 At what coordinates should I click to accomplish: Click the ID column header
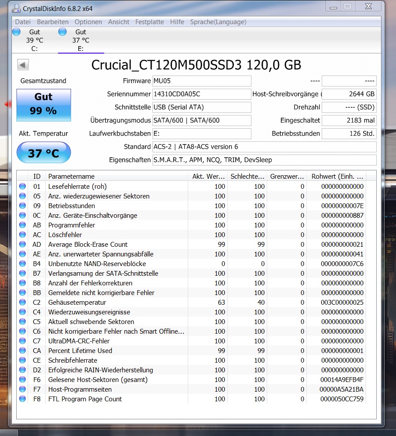37,177
